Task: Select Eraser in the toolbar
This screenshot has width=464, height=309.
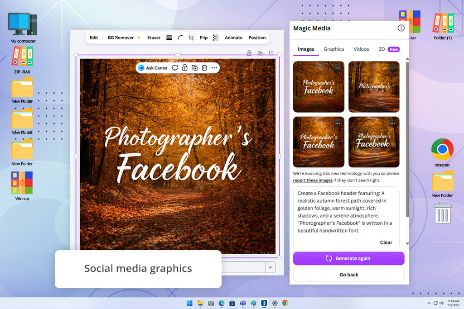Action: pos(154,38)
